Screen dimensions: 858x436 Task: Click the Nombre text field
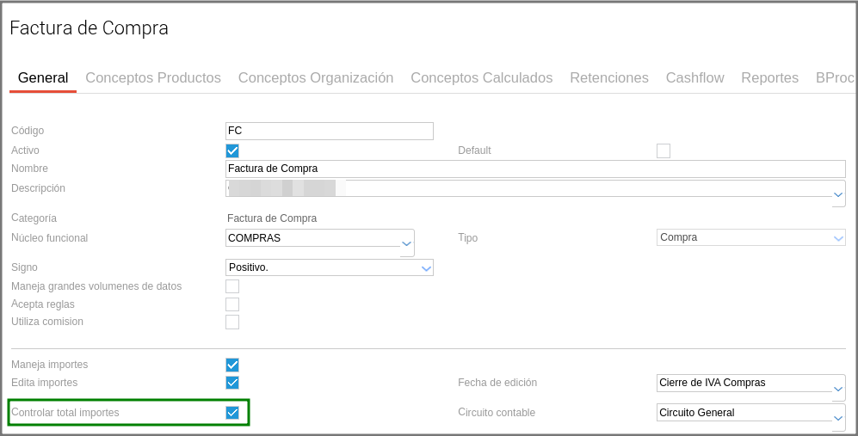535,169
